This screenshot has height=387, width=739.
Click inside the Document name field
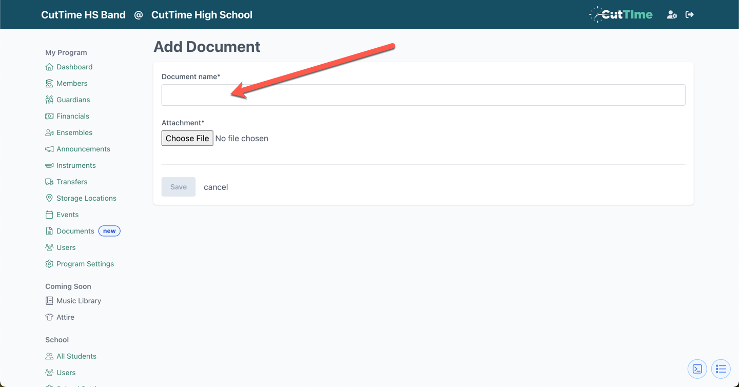coord(423,95)
